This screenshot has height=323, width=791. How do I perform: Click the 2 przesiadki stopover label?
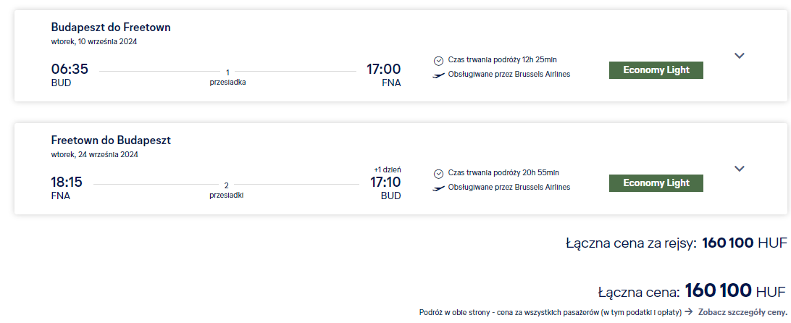[227, 190]
